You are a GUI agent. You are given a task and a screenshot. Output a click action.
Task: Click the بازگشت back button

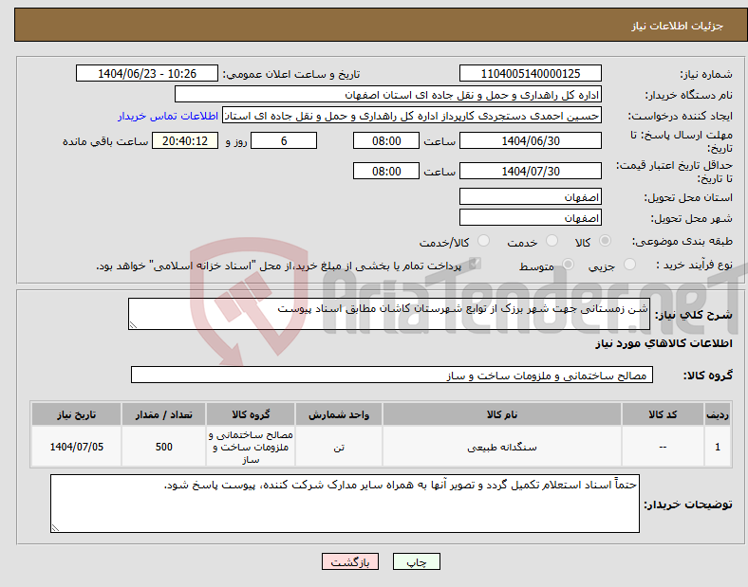(350, 561)
